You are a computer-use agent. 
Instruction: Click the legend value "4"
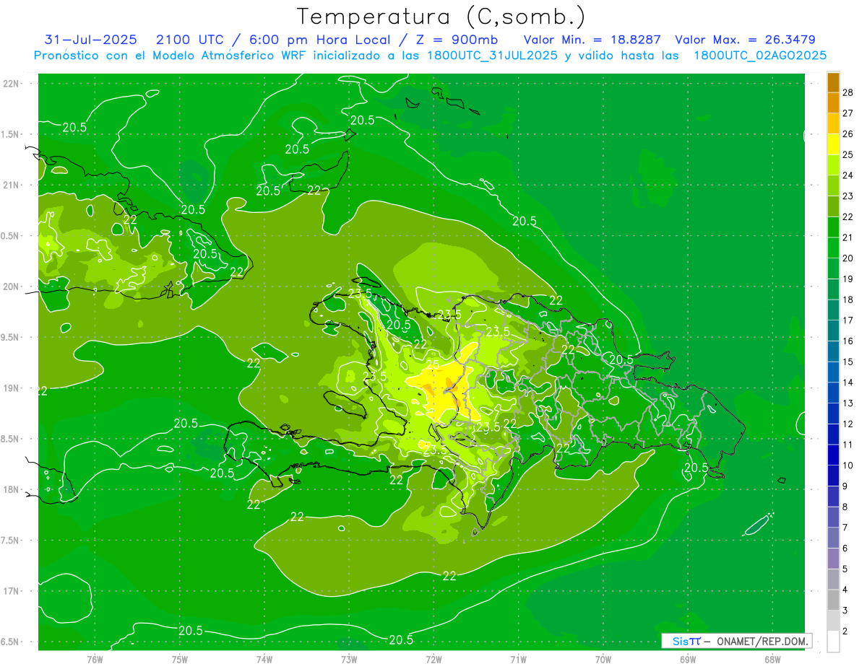(x=845, y=590)
